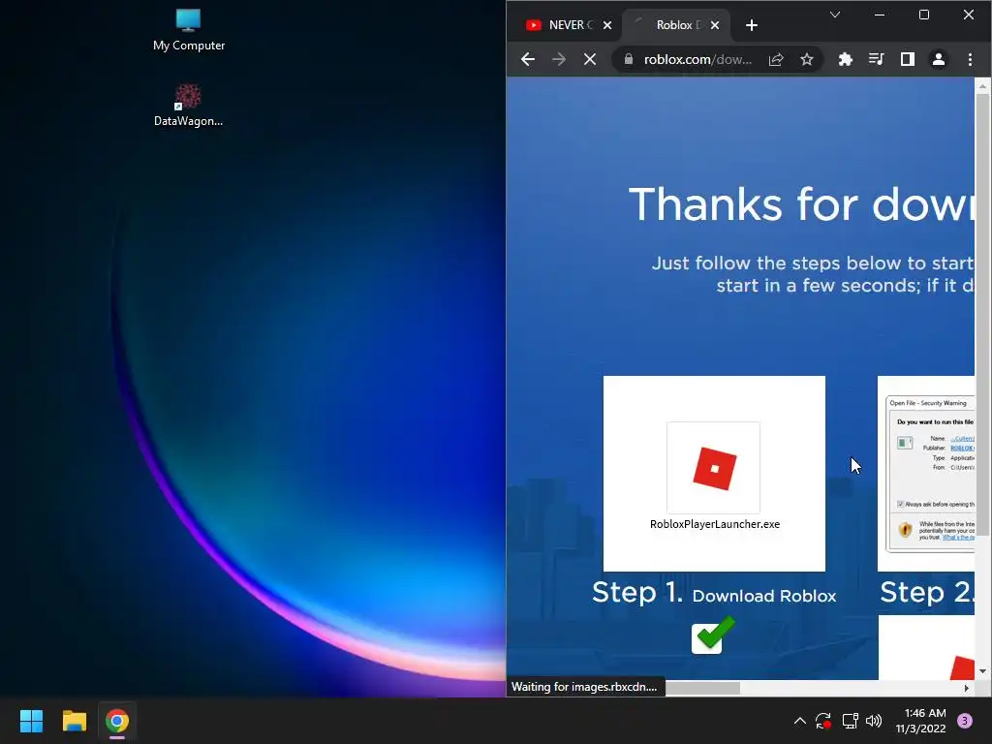Open the volume speaker icon
Screen dimensions: 992x744
[874, 721]
